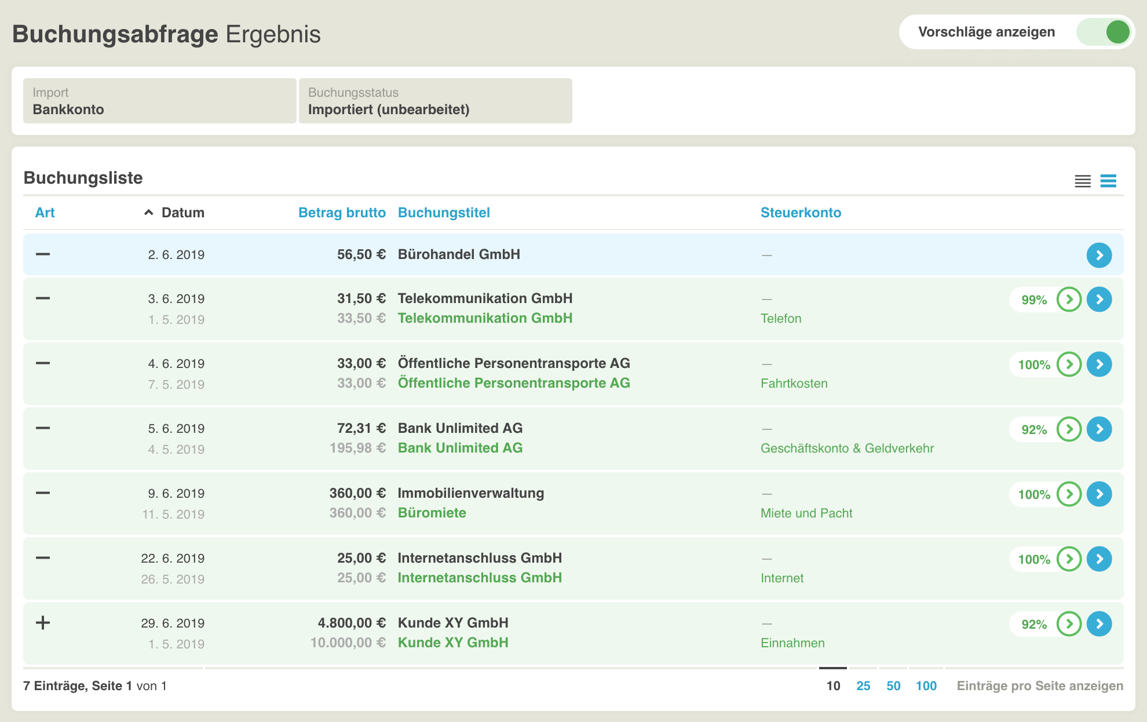Sort list by Datum column
This screenshot has width=1147, height=722.
[182, 213]
